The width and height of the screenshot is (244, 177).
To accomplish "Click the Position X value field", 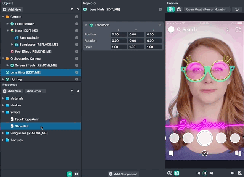I will coord(118,35).
